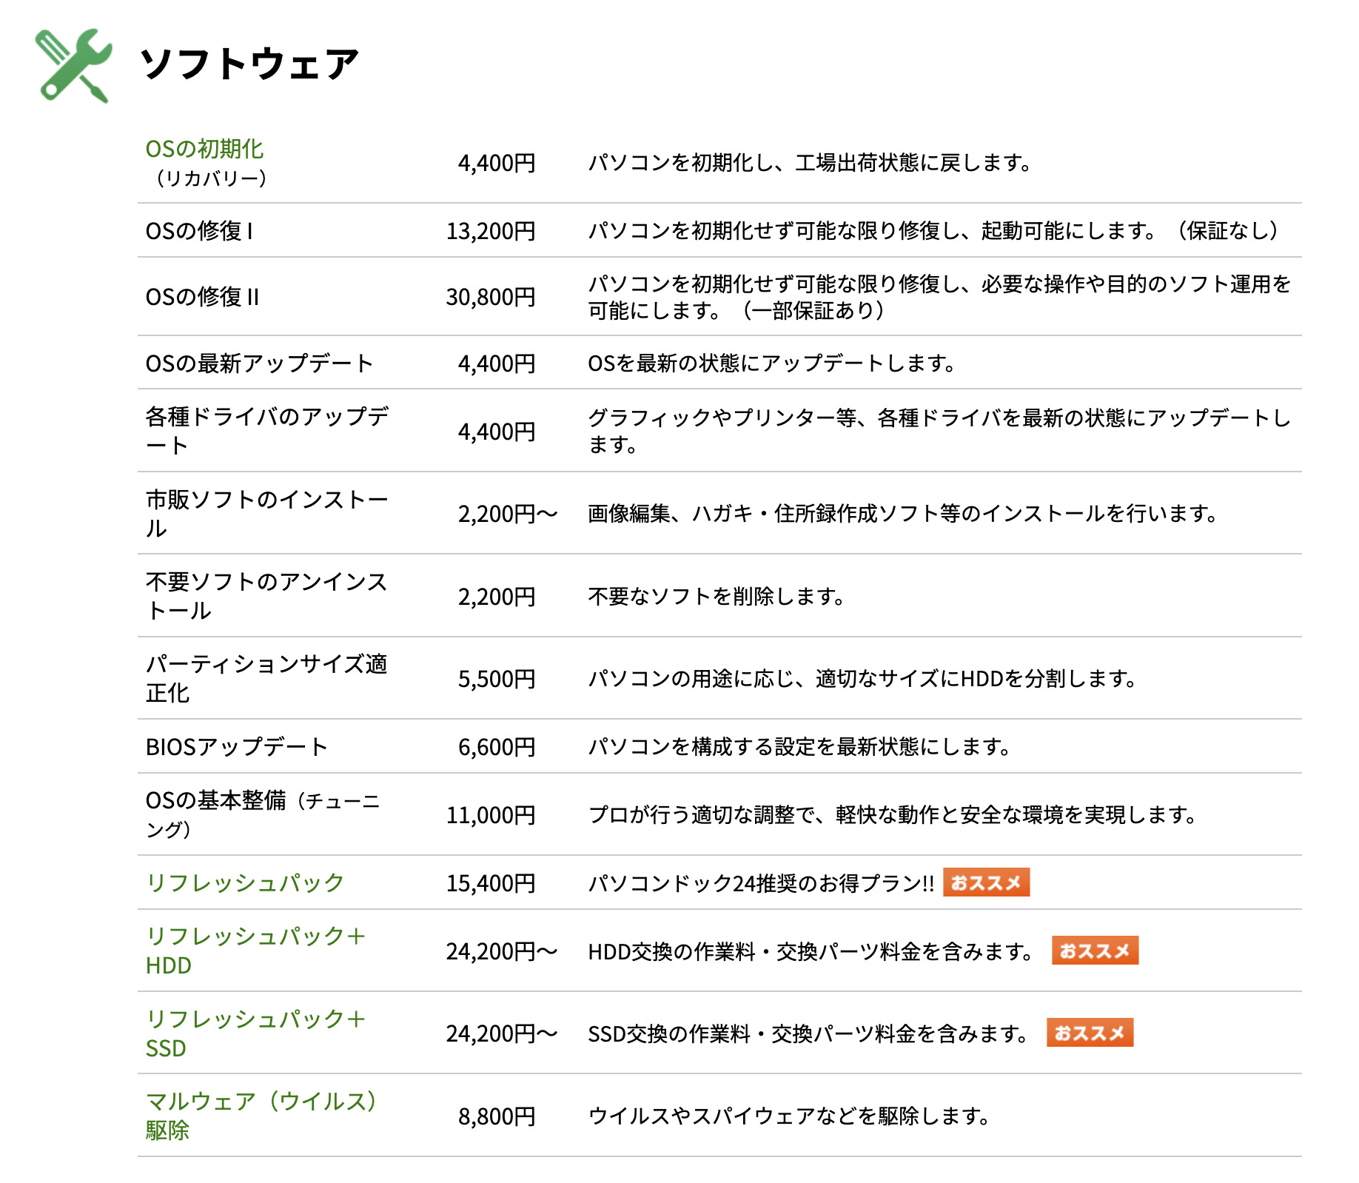The height and width of the screenshot is (1183, 1359).
Task: Click the 6,600円 price for BIOS update
Action: point(497,747)
